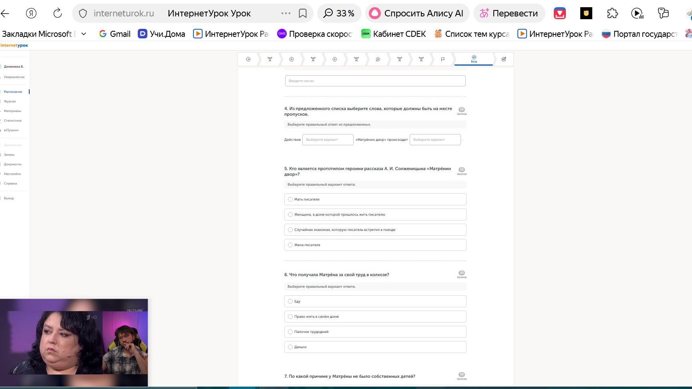Image resolution: width=692 pixels, height=389 pixels.
Task: Open site protection shield icon
Action: 83,14
